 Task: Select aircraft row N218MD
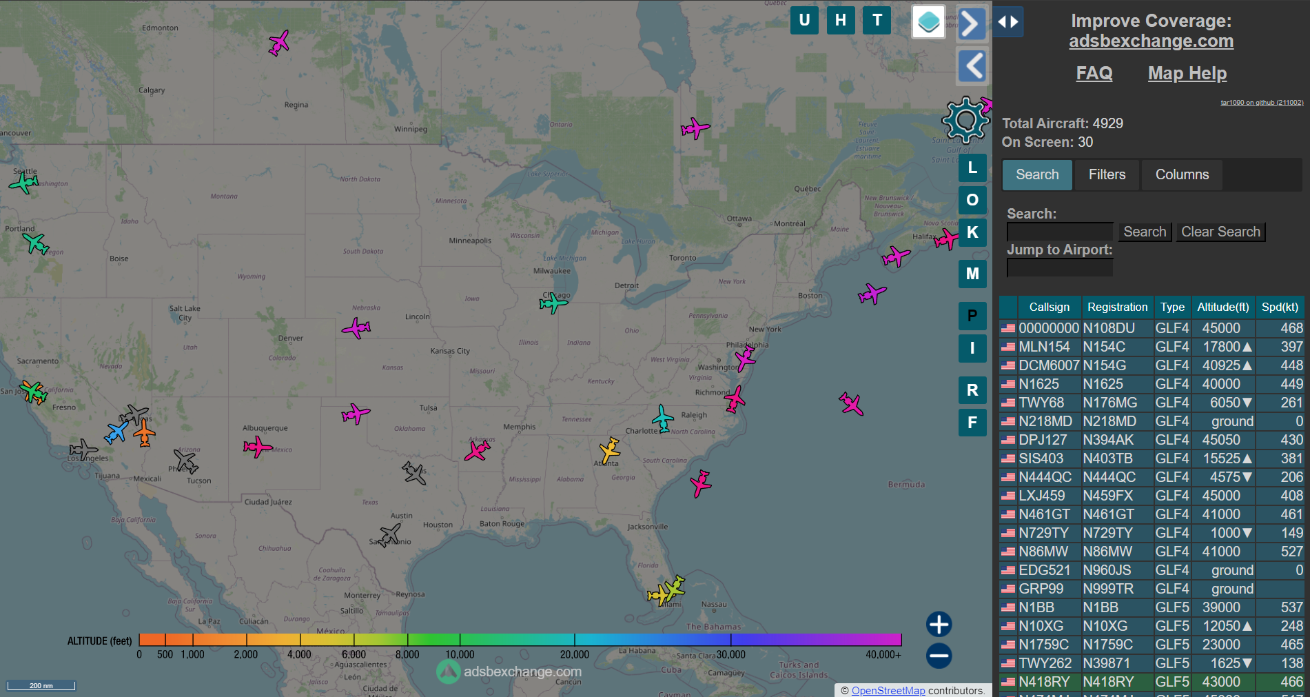coord(1152,421)
